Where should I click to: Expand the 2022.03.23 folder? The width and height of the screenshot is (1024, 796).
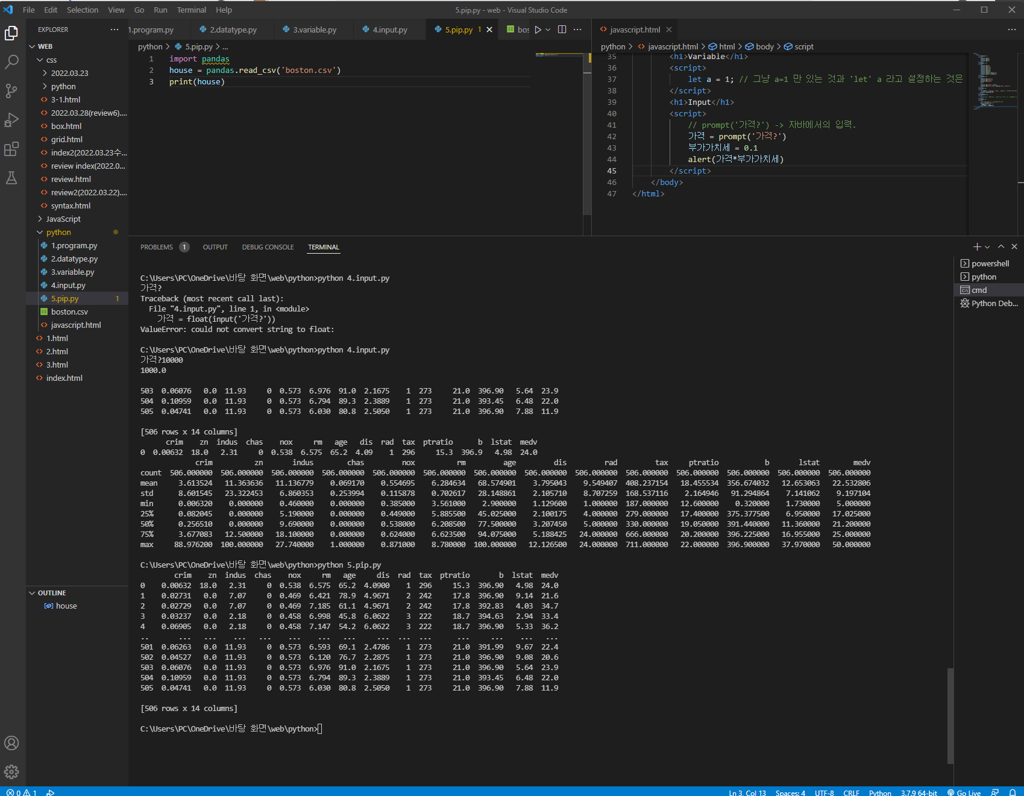pyautogui.click(x=69, y=73)
